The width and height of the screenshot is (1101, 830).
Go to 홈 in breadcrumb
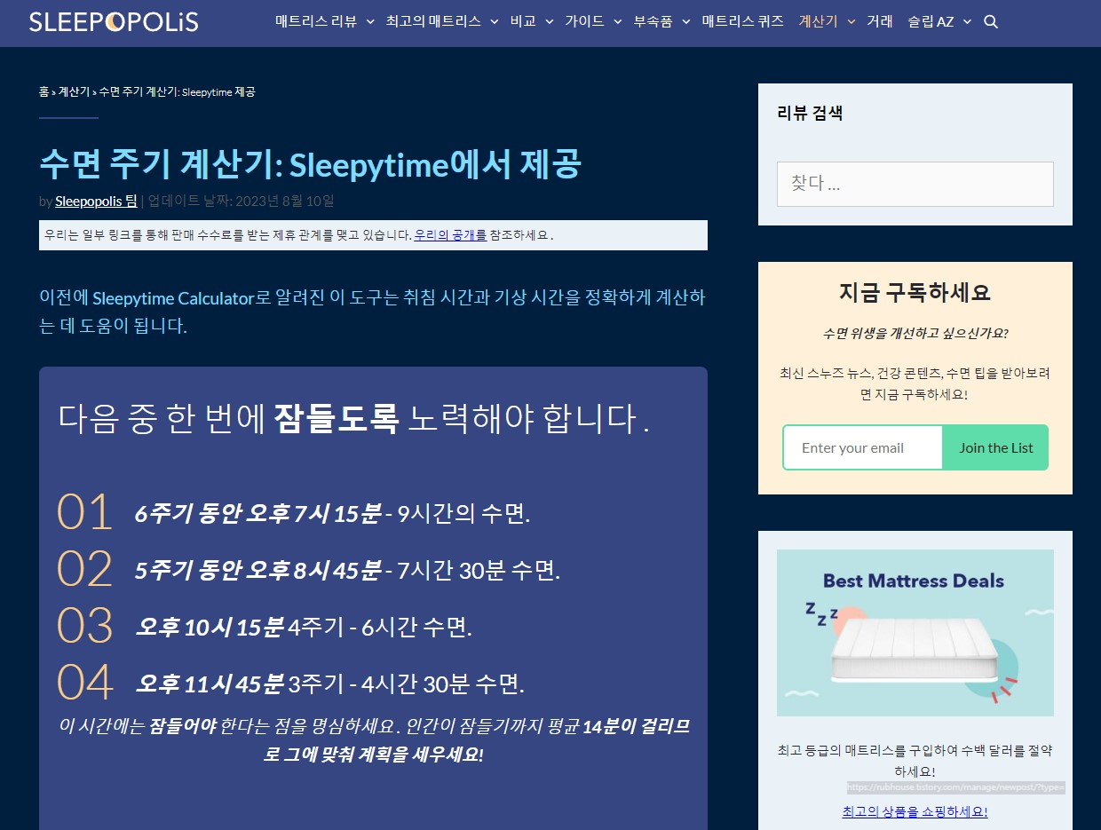[44, 91]
